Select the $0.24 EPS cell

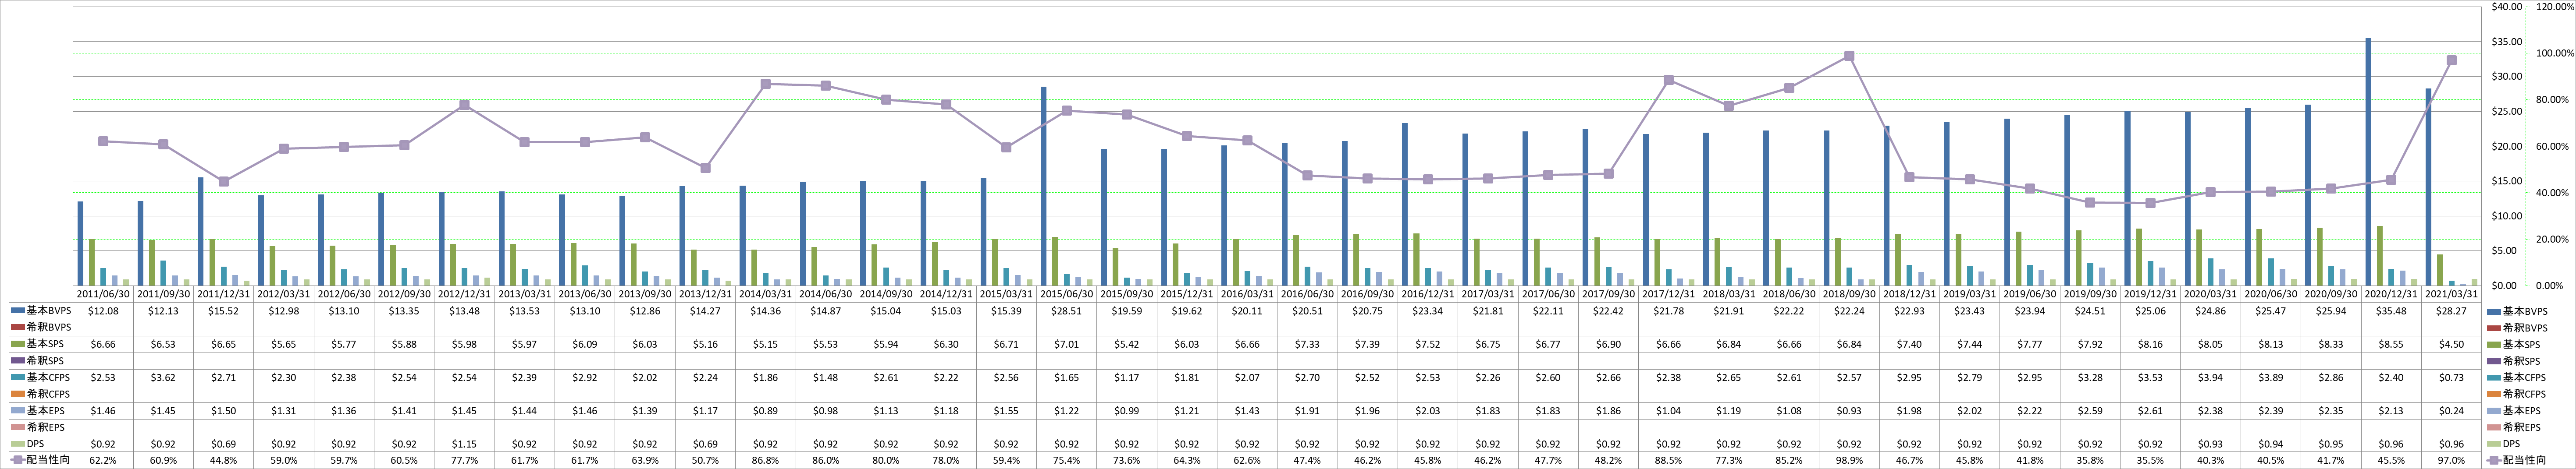click(x=2451, y=410)
